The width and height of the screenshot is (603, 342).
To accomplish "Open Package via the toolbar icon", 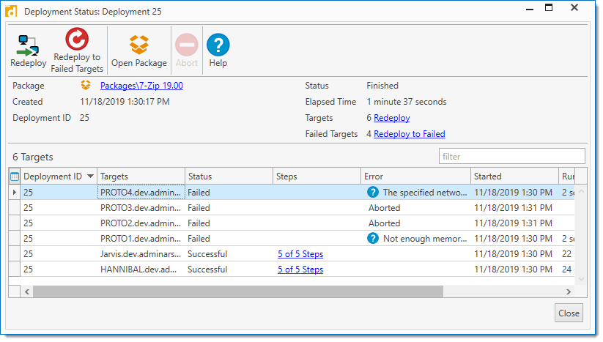I will click(x=138, y=45).
